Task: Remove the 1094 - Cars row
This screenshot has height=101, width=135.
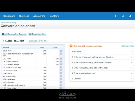Action: click(61, 51)
